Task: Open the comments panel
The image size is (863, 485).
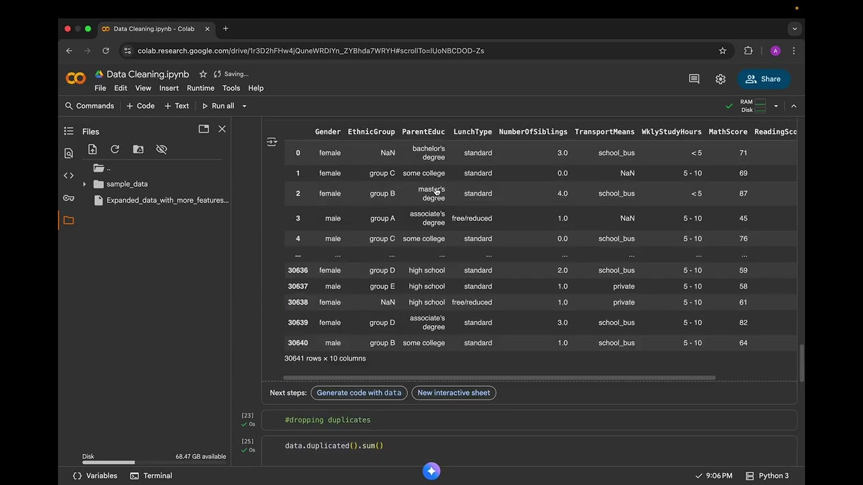Action: point(694,79)
